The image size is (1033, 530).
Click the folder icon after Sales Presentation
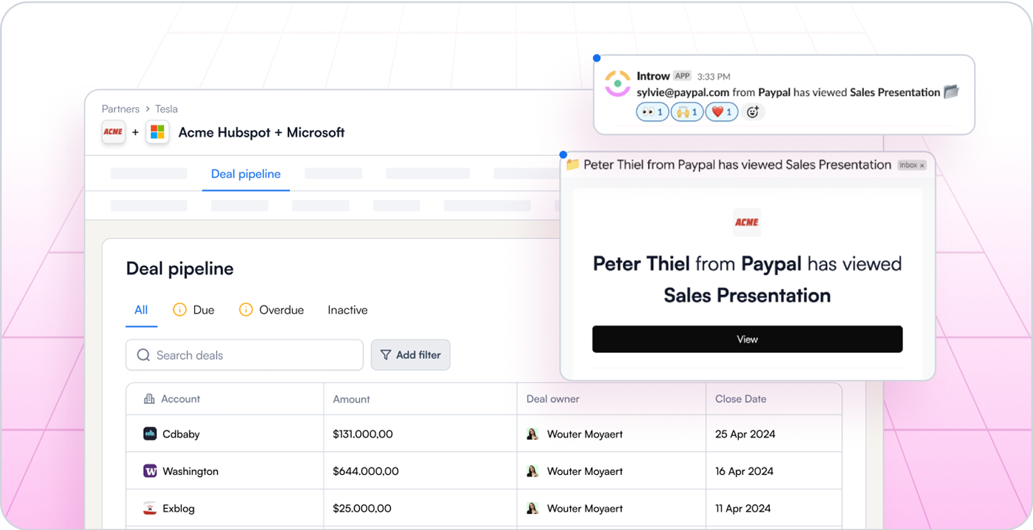pyautogui.click(x=952, y=92)
